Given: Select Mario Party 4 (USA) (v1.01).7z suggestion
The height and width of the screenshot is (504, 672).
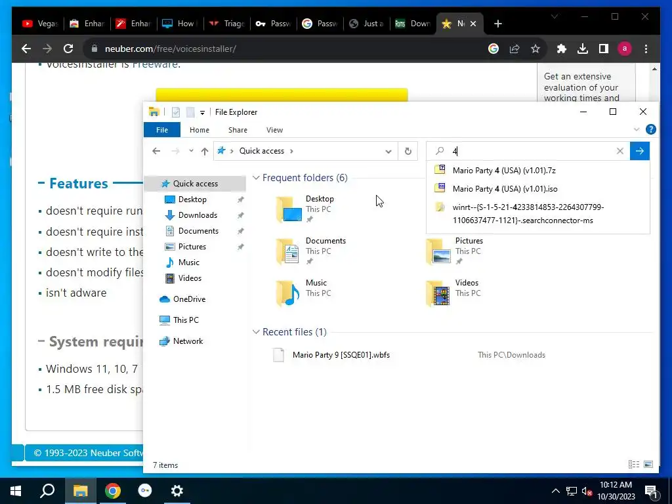Looking at the screenshot, I should tap(538, 170).
